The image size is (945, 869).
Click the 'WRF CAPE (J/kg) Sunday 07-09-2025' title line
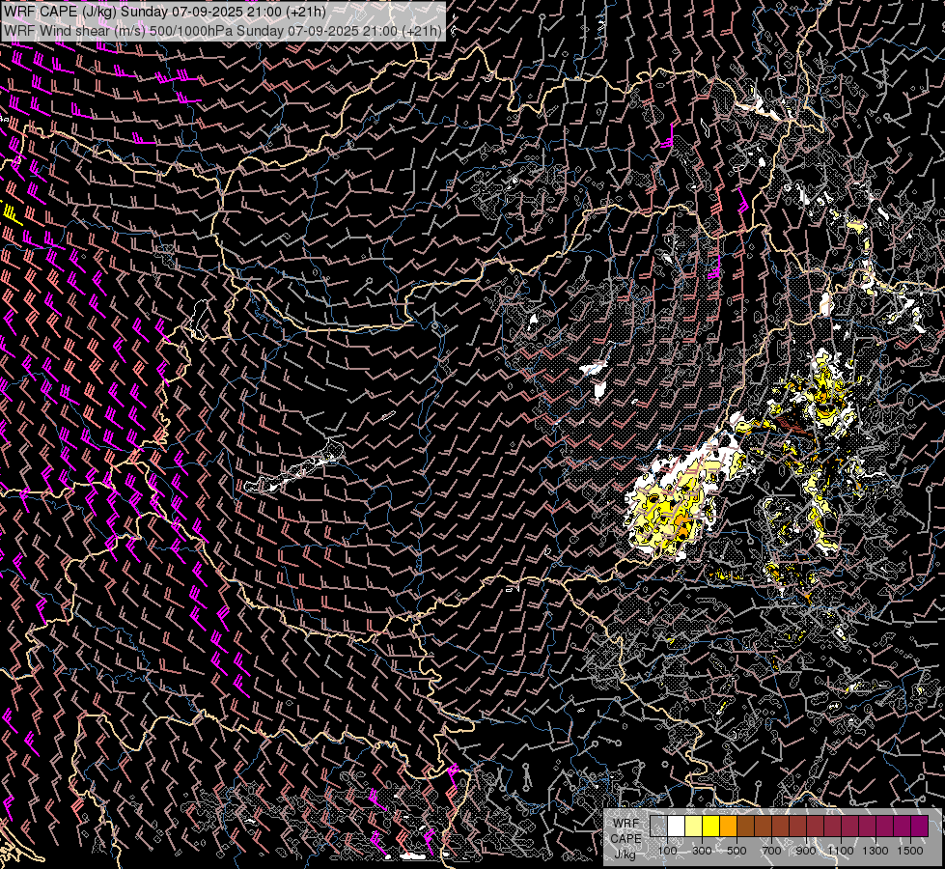[164, 12]
